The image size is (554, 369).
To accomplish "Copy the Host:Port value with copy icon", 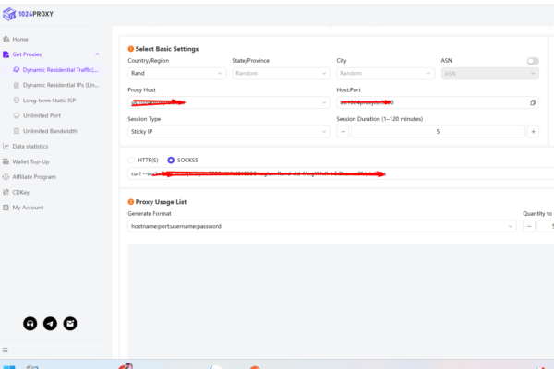I will pyautogui.click(x=533, y=102).
